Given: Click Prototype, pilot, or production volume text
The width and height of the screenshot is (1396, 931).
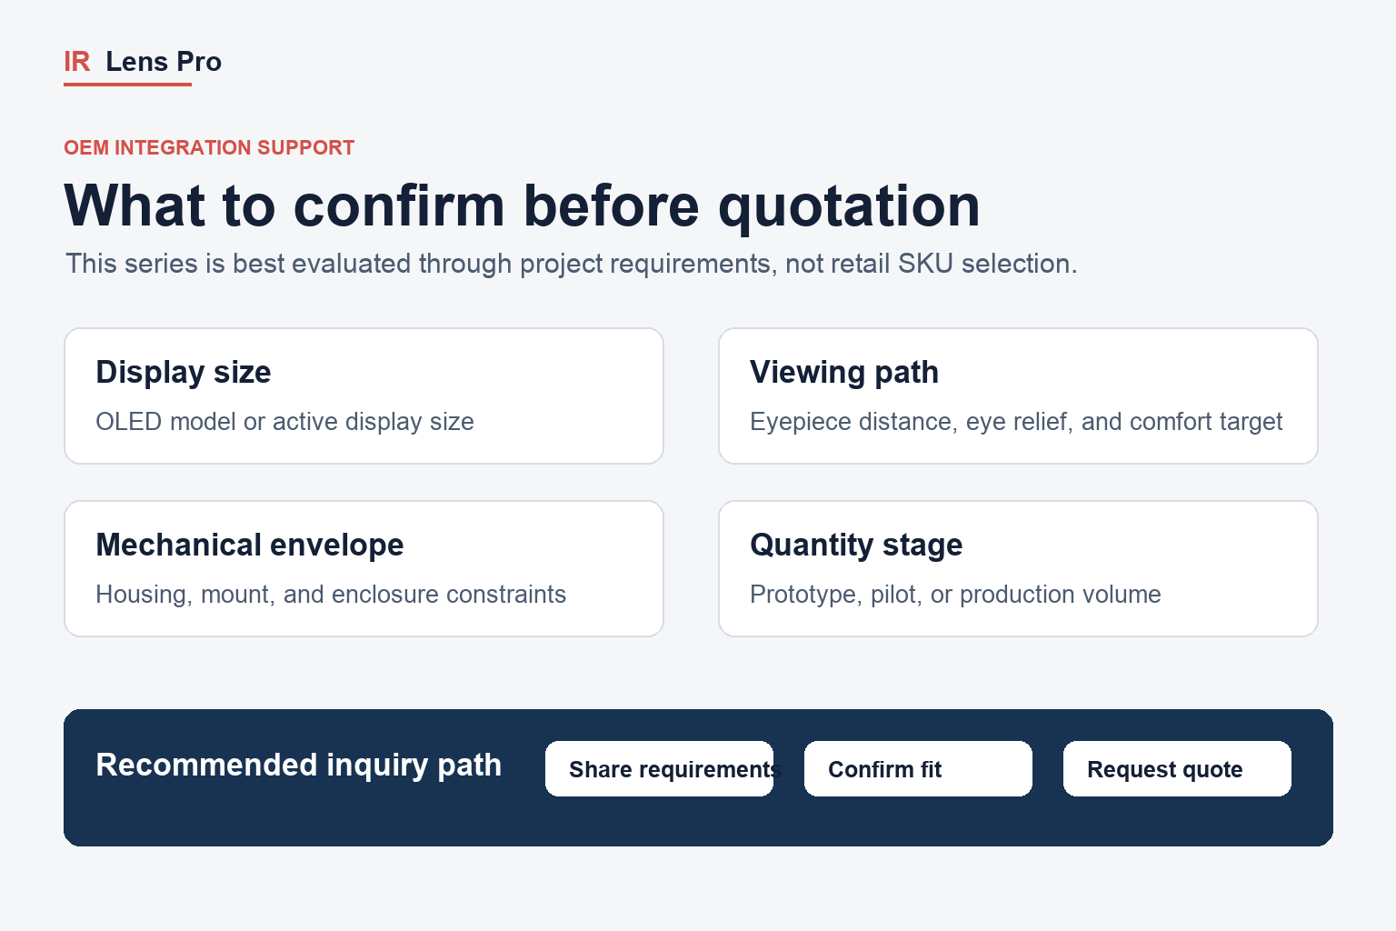Looking at the screenshot, I should coord(955,595).
